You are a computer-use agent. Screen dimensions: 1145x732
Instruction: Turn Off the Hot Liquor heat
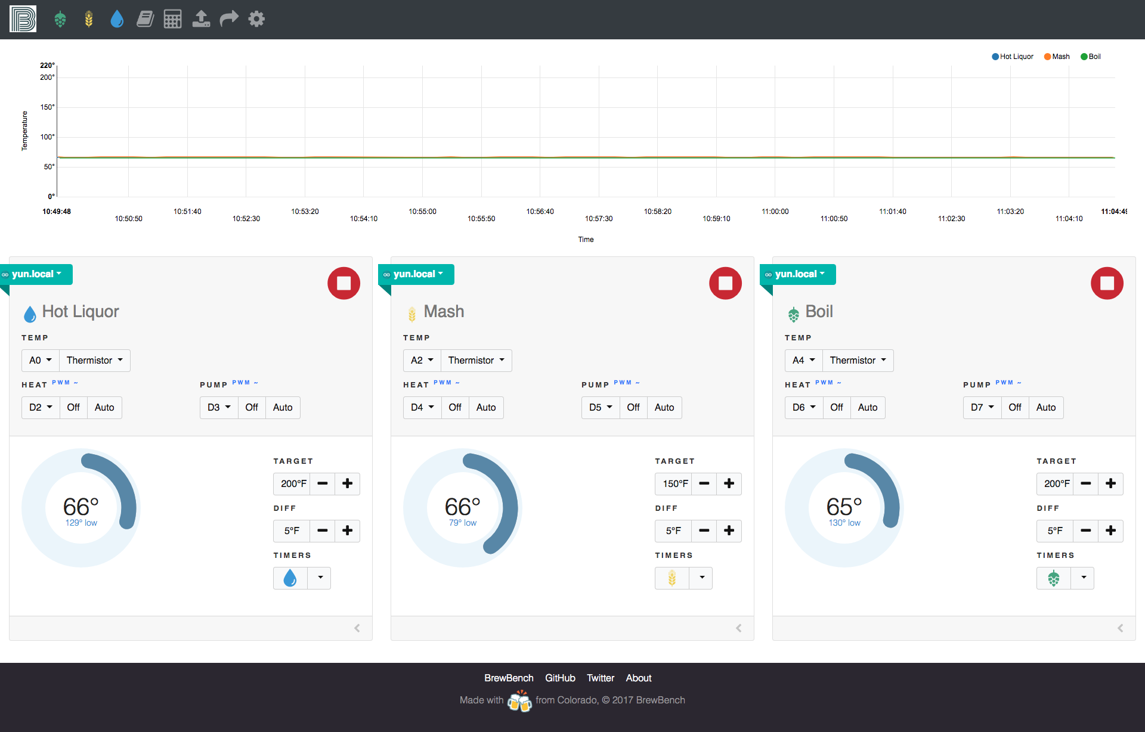[x=73, y=407]
